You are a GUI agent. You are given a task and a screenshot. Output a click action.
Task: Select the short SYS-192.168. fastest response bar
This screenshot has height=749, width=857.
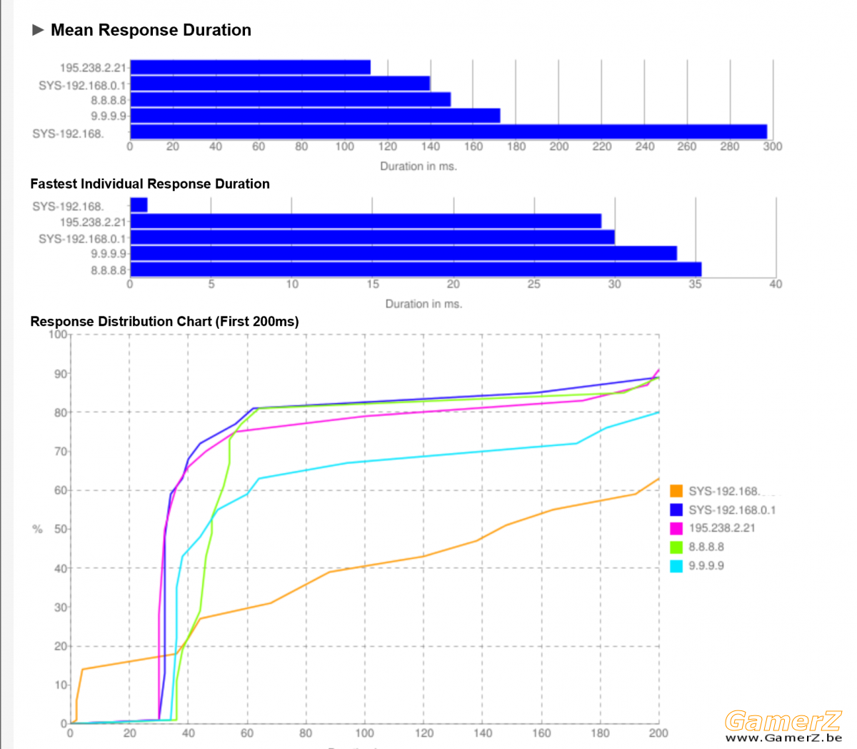pos(139,205)
